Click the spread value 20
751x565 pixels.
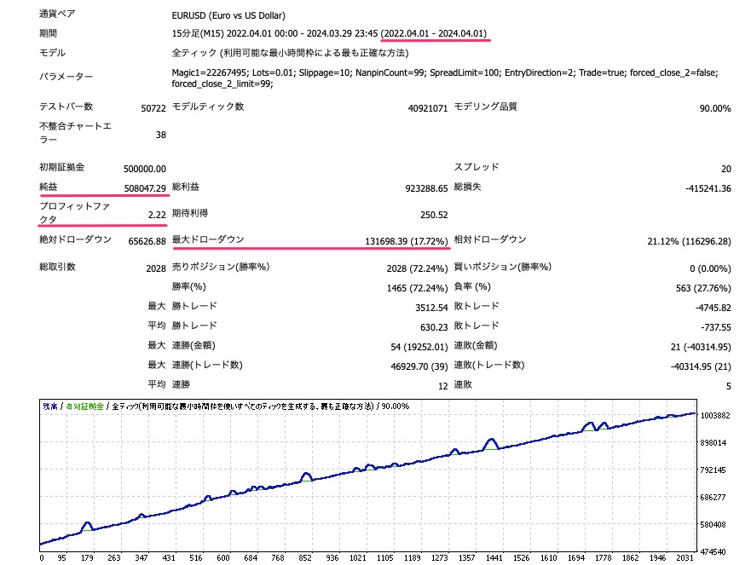tap(726, 169)
